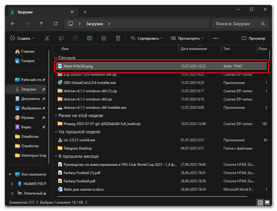Select file Mask-610x343.png
Image resolution: width=277 pixels, height=211 pixels.
(162, 66)
